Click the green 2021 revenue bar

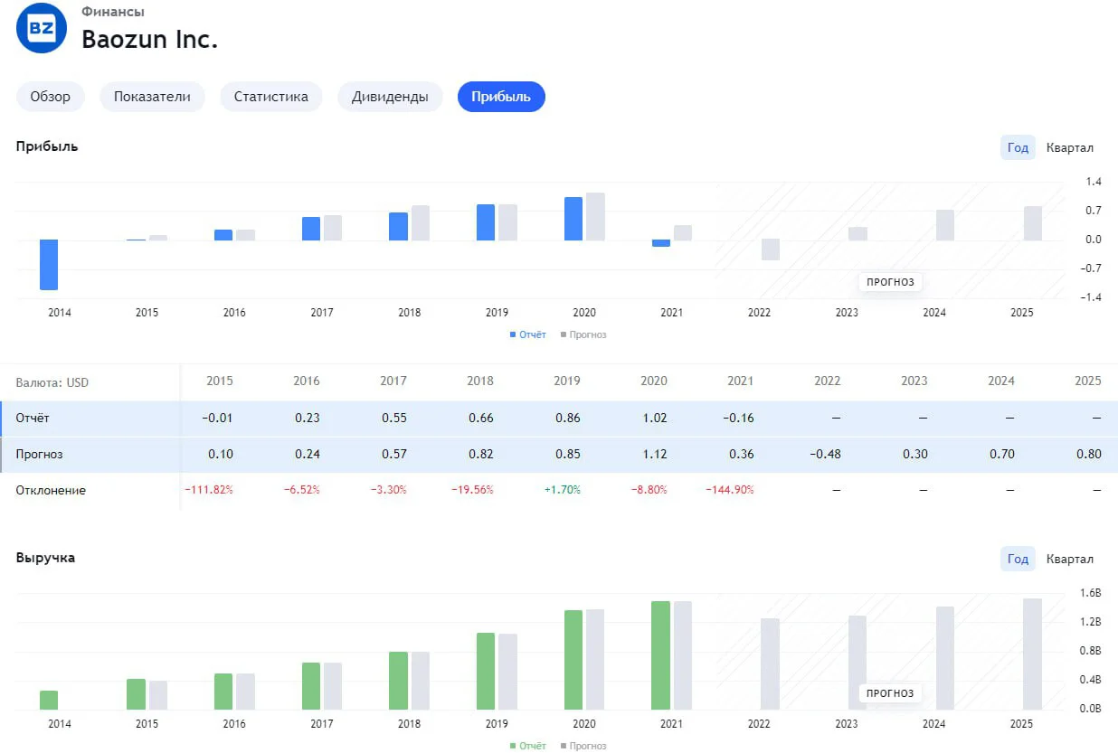point(661,655)
